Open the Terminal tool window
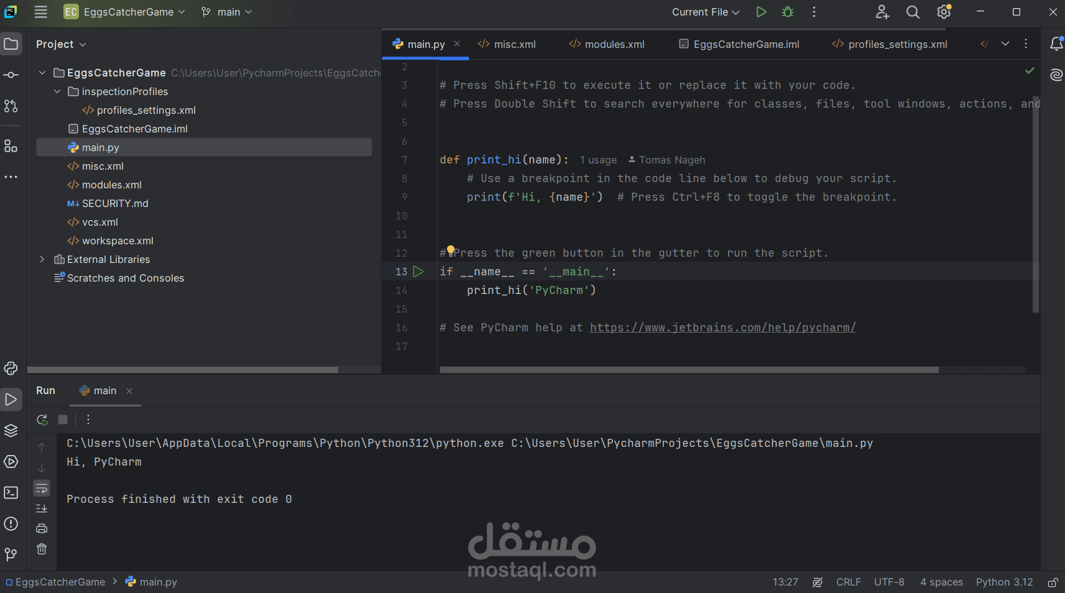This screenshot has width=1065, height=593. (x=11, y=492)
